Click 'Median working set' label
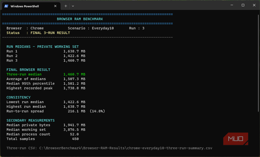This screenshot has width=260, height=157. point(26,130)
